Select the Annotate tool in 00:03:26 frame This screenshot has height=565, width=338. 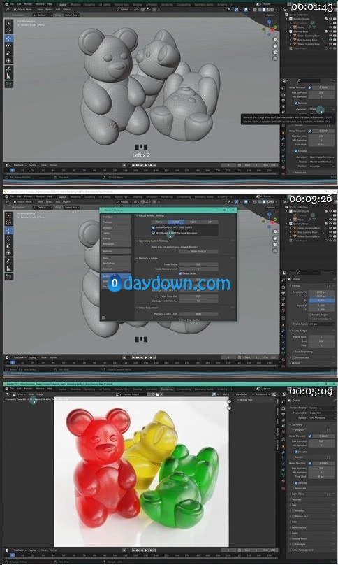[x=8, y=261]
